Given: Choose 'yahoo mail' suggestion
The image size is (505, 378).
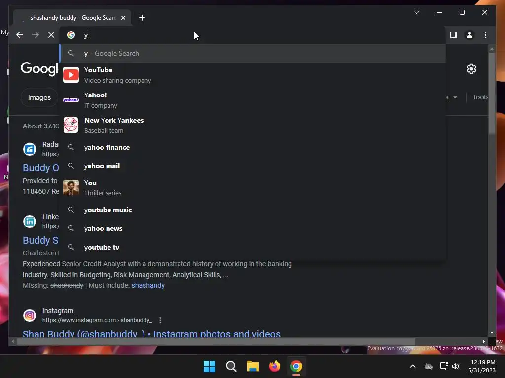Looking at the screenshot, I should (x=253, y=166).
